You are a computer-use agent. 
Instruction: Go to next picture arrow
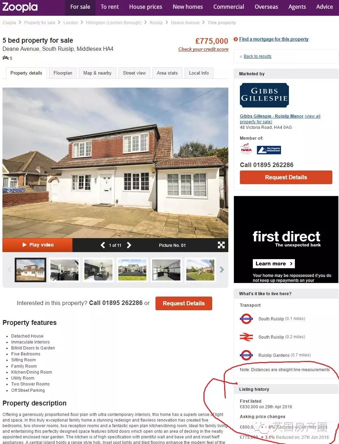point(129,245)
